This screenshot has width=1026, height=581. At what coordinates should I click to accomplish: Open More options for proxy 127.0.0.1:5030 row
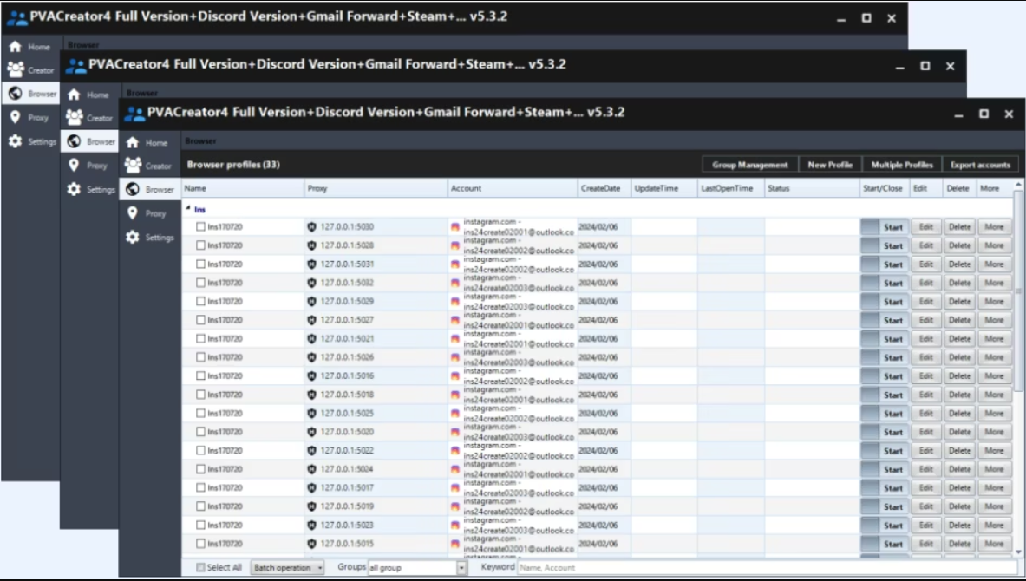coord(994,227)
